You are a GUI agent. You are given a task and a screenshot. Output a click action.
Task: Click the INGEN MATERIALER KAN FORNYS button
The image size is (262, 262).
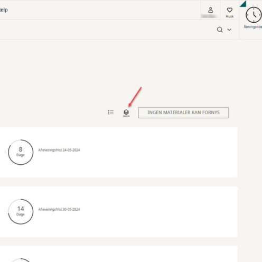click(x=183, y=113)
